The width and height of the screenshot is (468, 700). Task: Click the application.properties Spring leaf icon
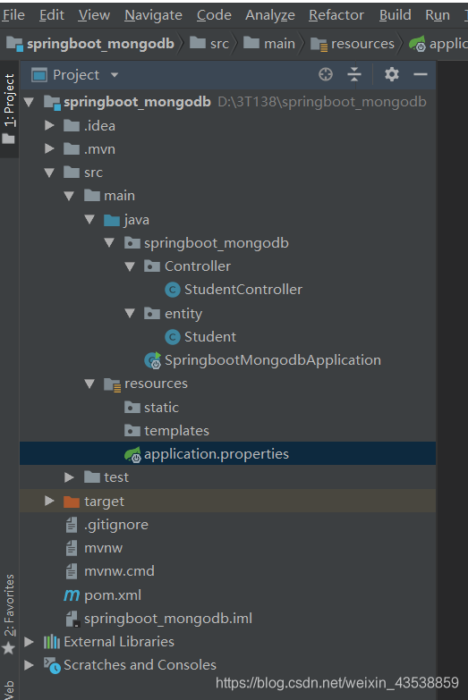coord(132,454)
